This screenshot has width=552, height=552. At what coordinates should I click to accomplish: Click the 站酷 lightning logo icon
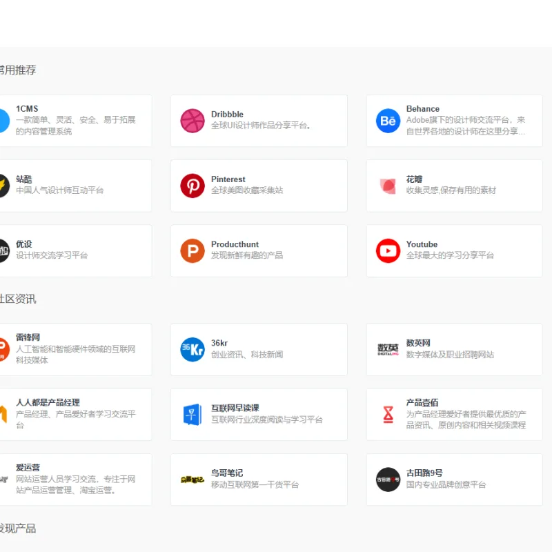coord(4,186)
